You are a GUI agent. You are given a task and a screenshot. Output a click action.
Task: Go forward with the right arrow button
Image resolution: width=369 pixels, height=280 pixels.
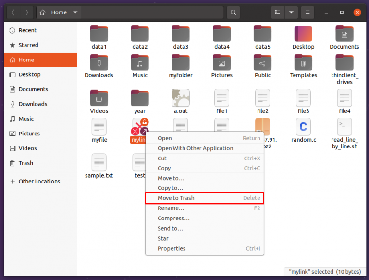(26, 12)
